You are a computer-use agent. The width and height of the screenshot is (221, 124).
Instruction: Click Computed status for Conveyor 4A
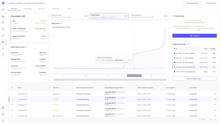[x=193, y=99]
